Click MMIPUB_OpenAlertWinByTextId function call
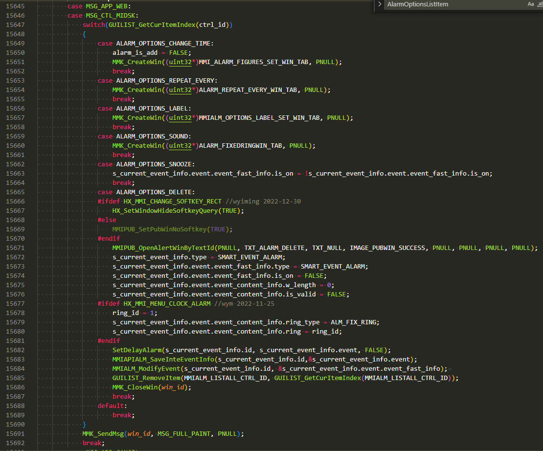Viewport: 543px width, 451px height. pos(163,248)
